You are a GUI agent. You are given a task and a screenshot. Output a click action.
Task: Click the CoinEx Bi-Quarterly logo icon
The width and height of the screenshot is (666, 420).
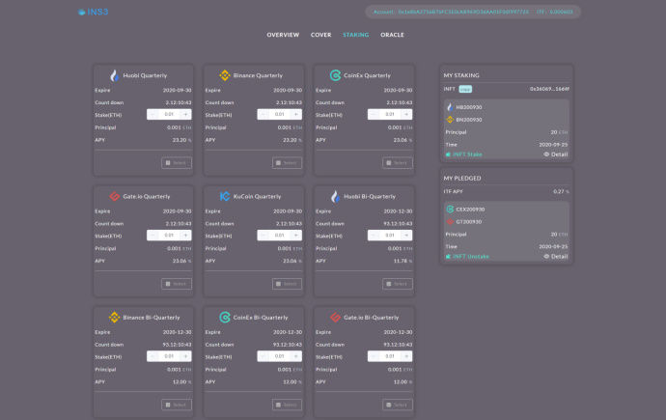pyautogui.click(x=225, y=318)
